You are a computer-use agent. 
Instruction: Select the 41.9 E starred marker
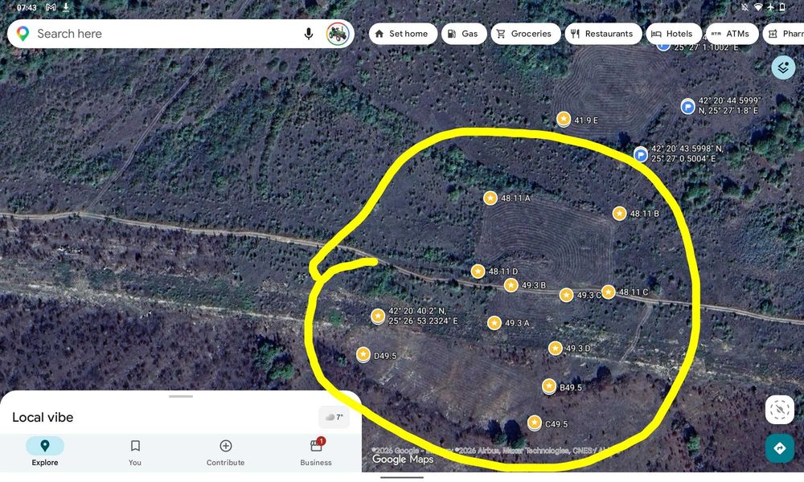tap(564, 120)
